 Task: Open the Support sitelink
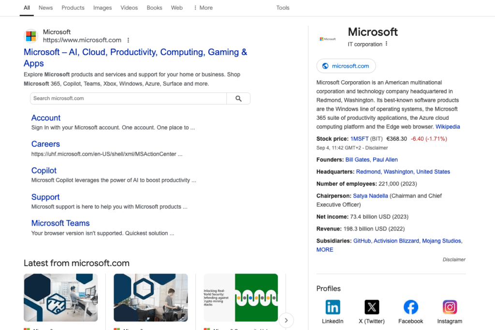click(45, 197)
